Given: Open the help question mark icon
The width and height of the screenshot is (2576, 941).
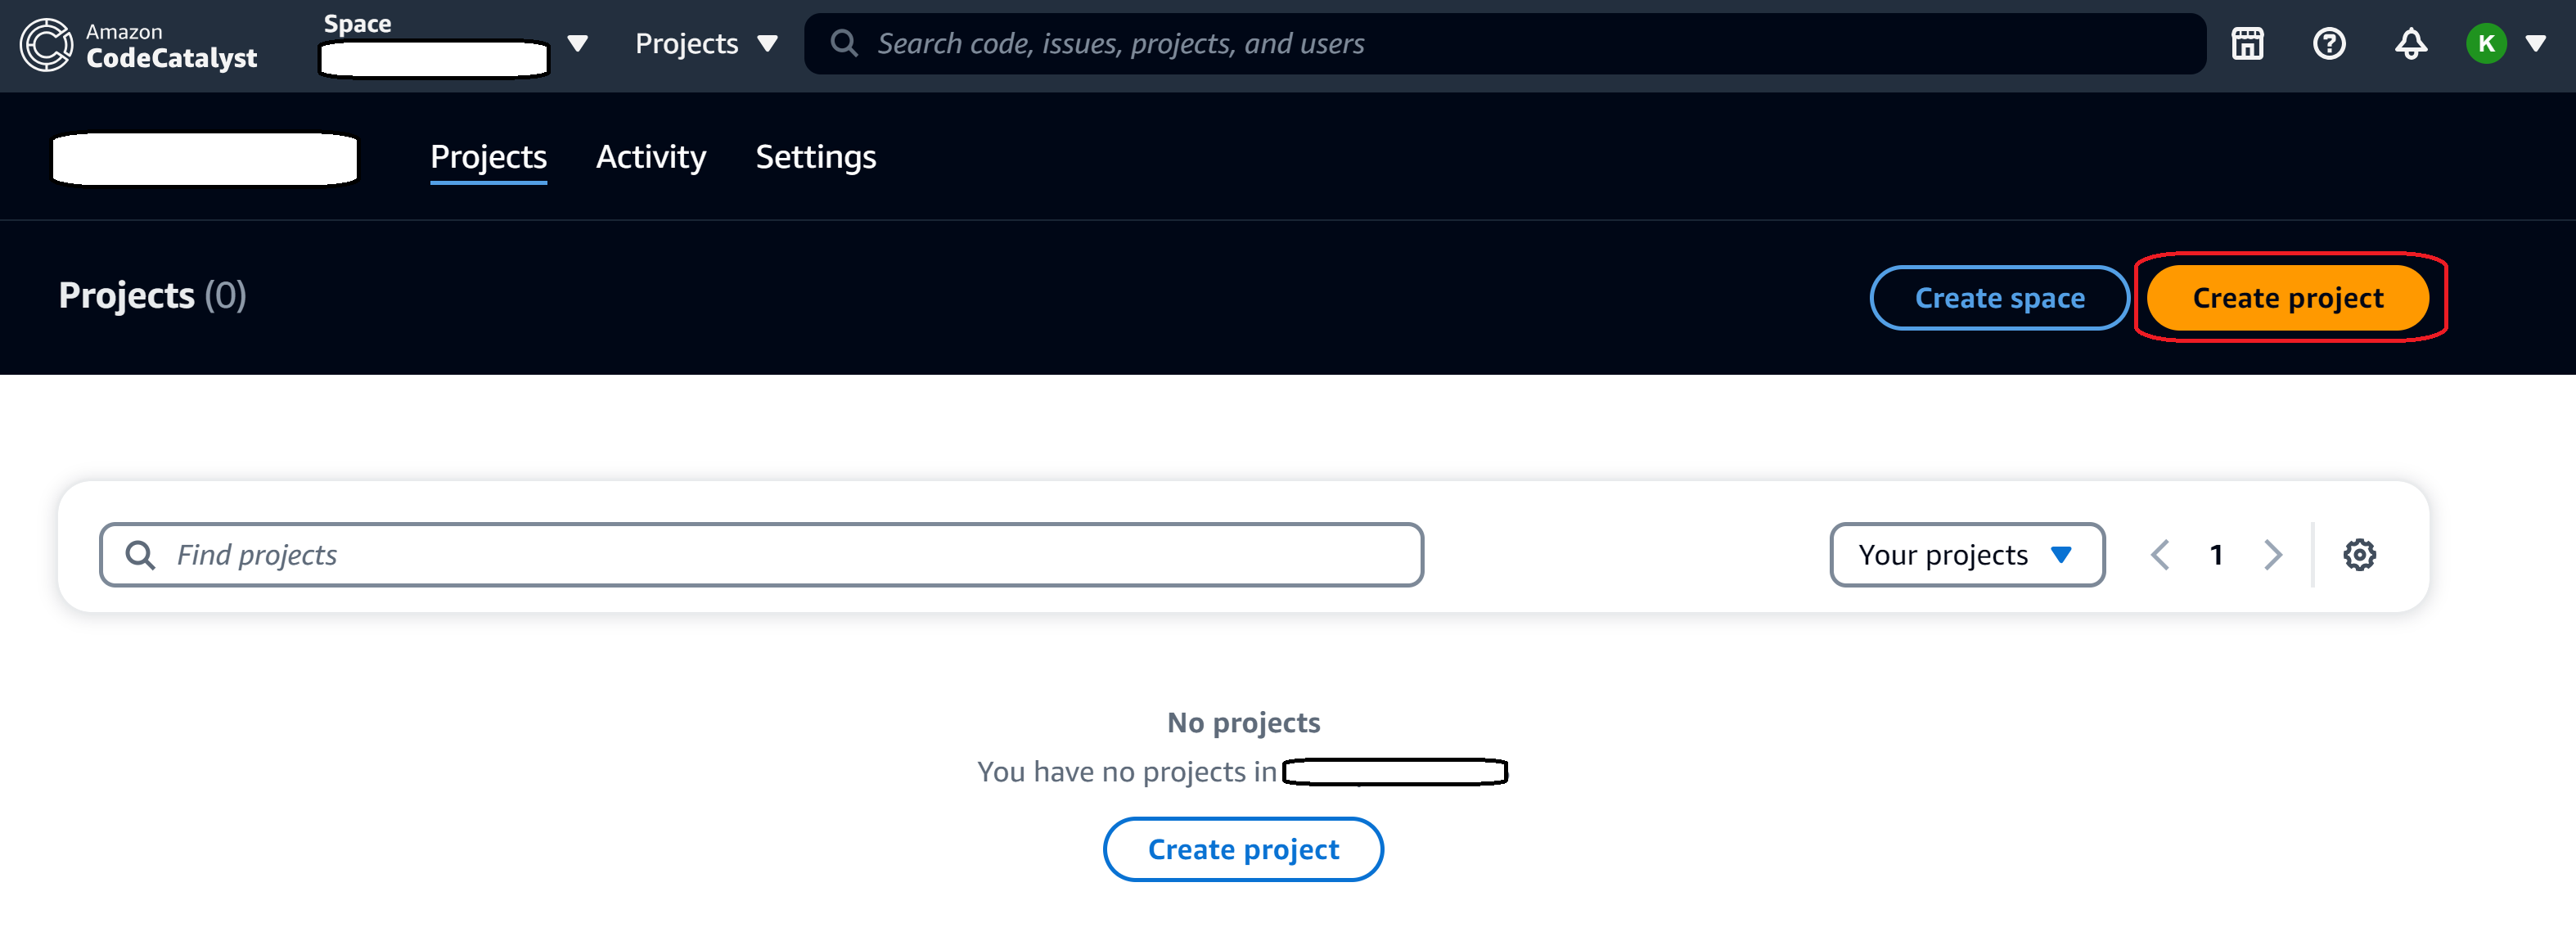Looking at the screenshot, I should 2329,44.
